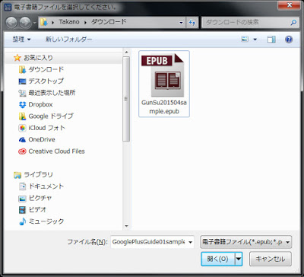
Task: Click the キャンセル button
Action: coord(271,259)
